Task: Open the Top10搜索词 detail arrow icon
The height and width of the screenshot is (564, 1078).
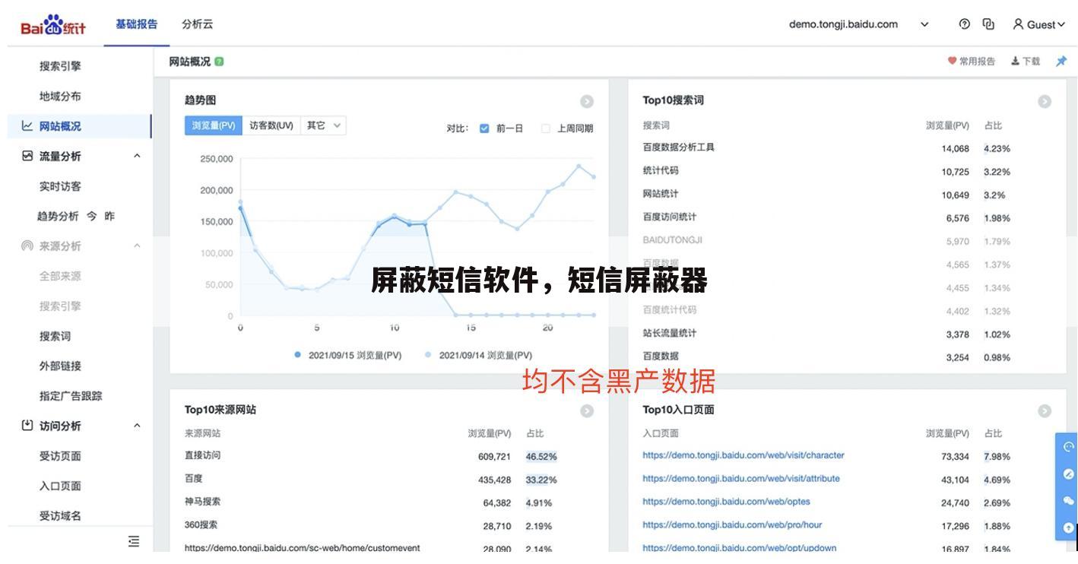Action: (1045, 101)
